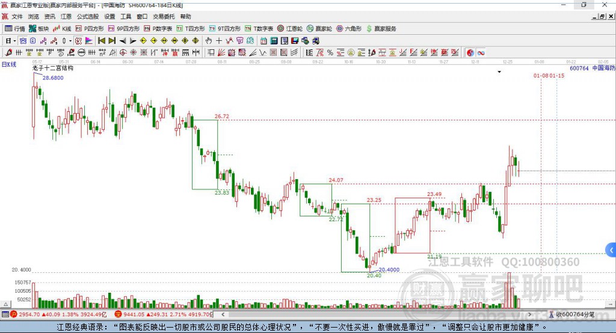Click the black right arrow icon
The image size is (616, 333).
133,40
